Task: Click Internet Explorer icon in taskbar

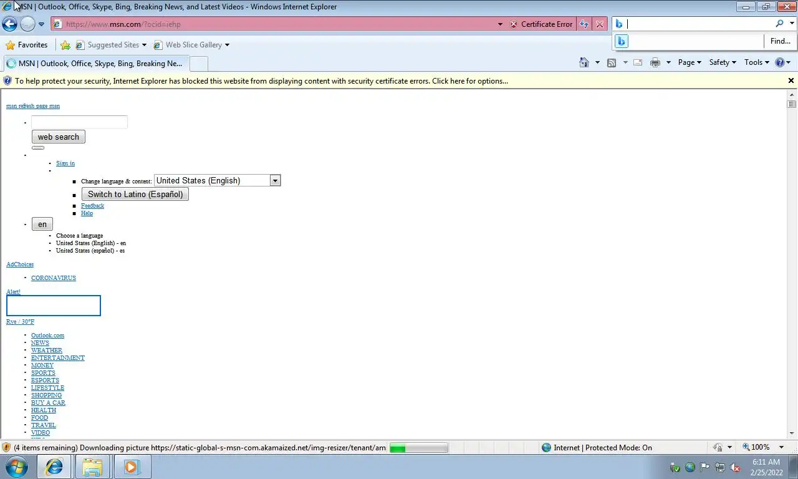Action: coord(54,467)
